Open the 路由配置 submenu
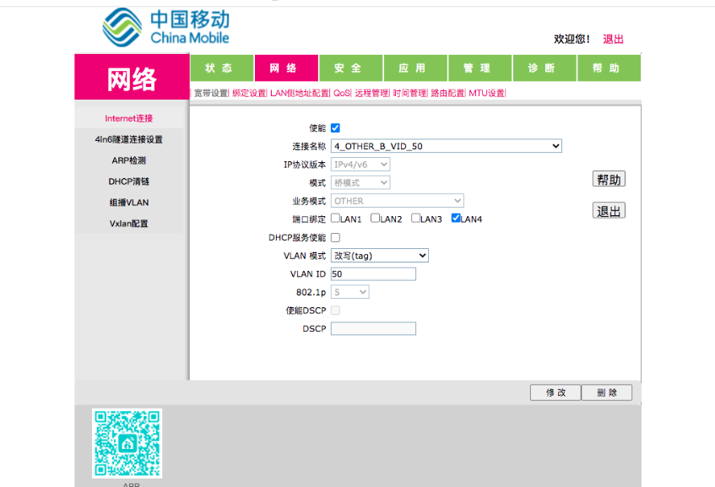The image size is (715, 487). click(447, 93)
